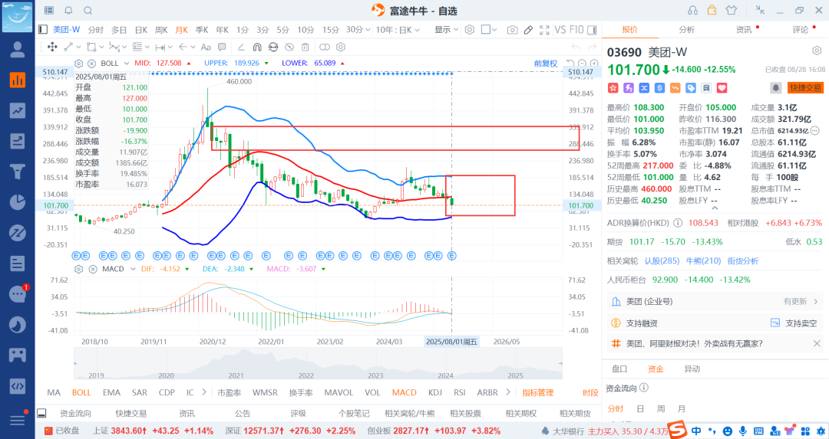Open the notifications bell in title bar
Viewport: 829px width, 439px height.
(69, 11)
